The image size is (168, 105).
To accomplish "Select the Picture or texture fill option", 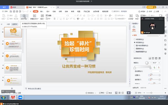I will point(135,45).
